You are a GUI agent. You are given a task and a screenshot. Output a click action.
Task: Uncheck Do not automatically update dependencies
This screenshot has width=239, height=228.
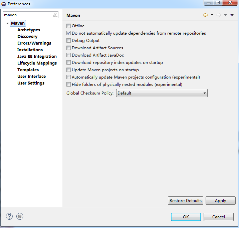click(68, 33)
